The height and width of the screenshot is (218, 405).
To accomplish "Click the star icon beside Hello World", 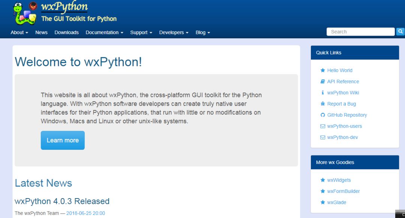I will click(x=322, y=70).
